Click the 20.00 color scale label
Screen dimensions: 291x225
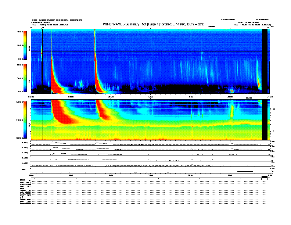(x=20, y=45)
